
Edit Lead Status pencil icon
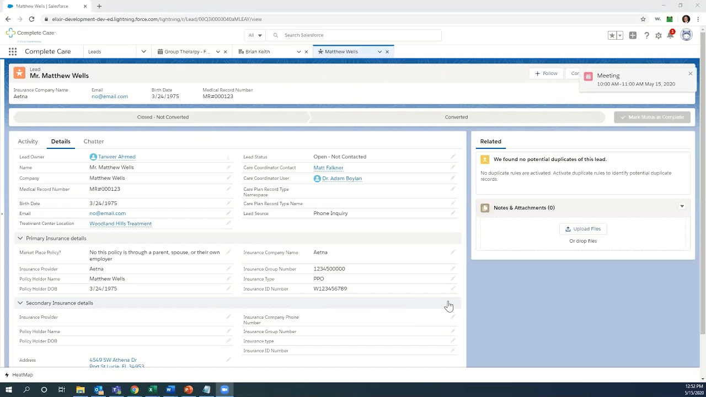[x=453, y=157]
